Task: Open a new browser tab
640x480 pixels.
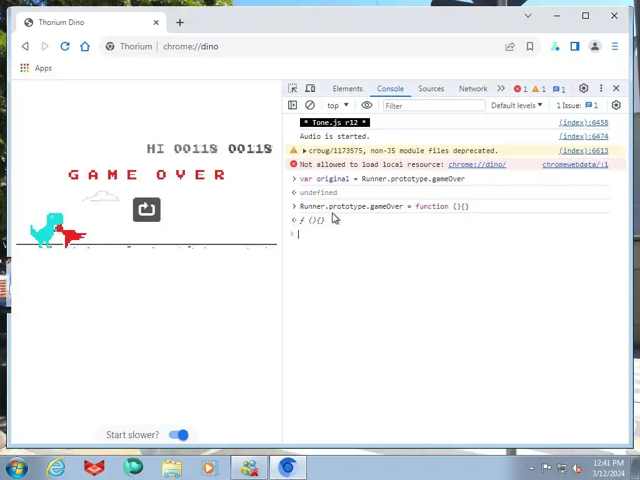Action: (180, 22)
